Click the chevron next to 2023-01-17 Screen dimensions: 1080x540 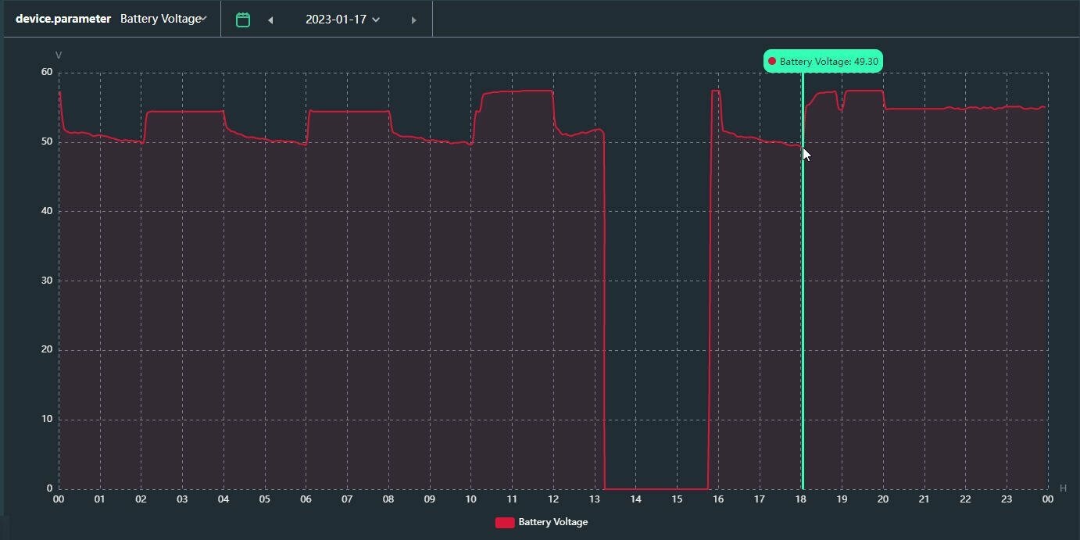(376, 20)
